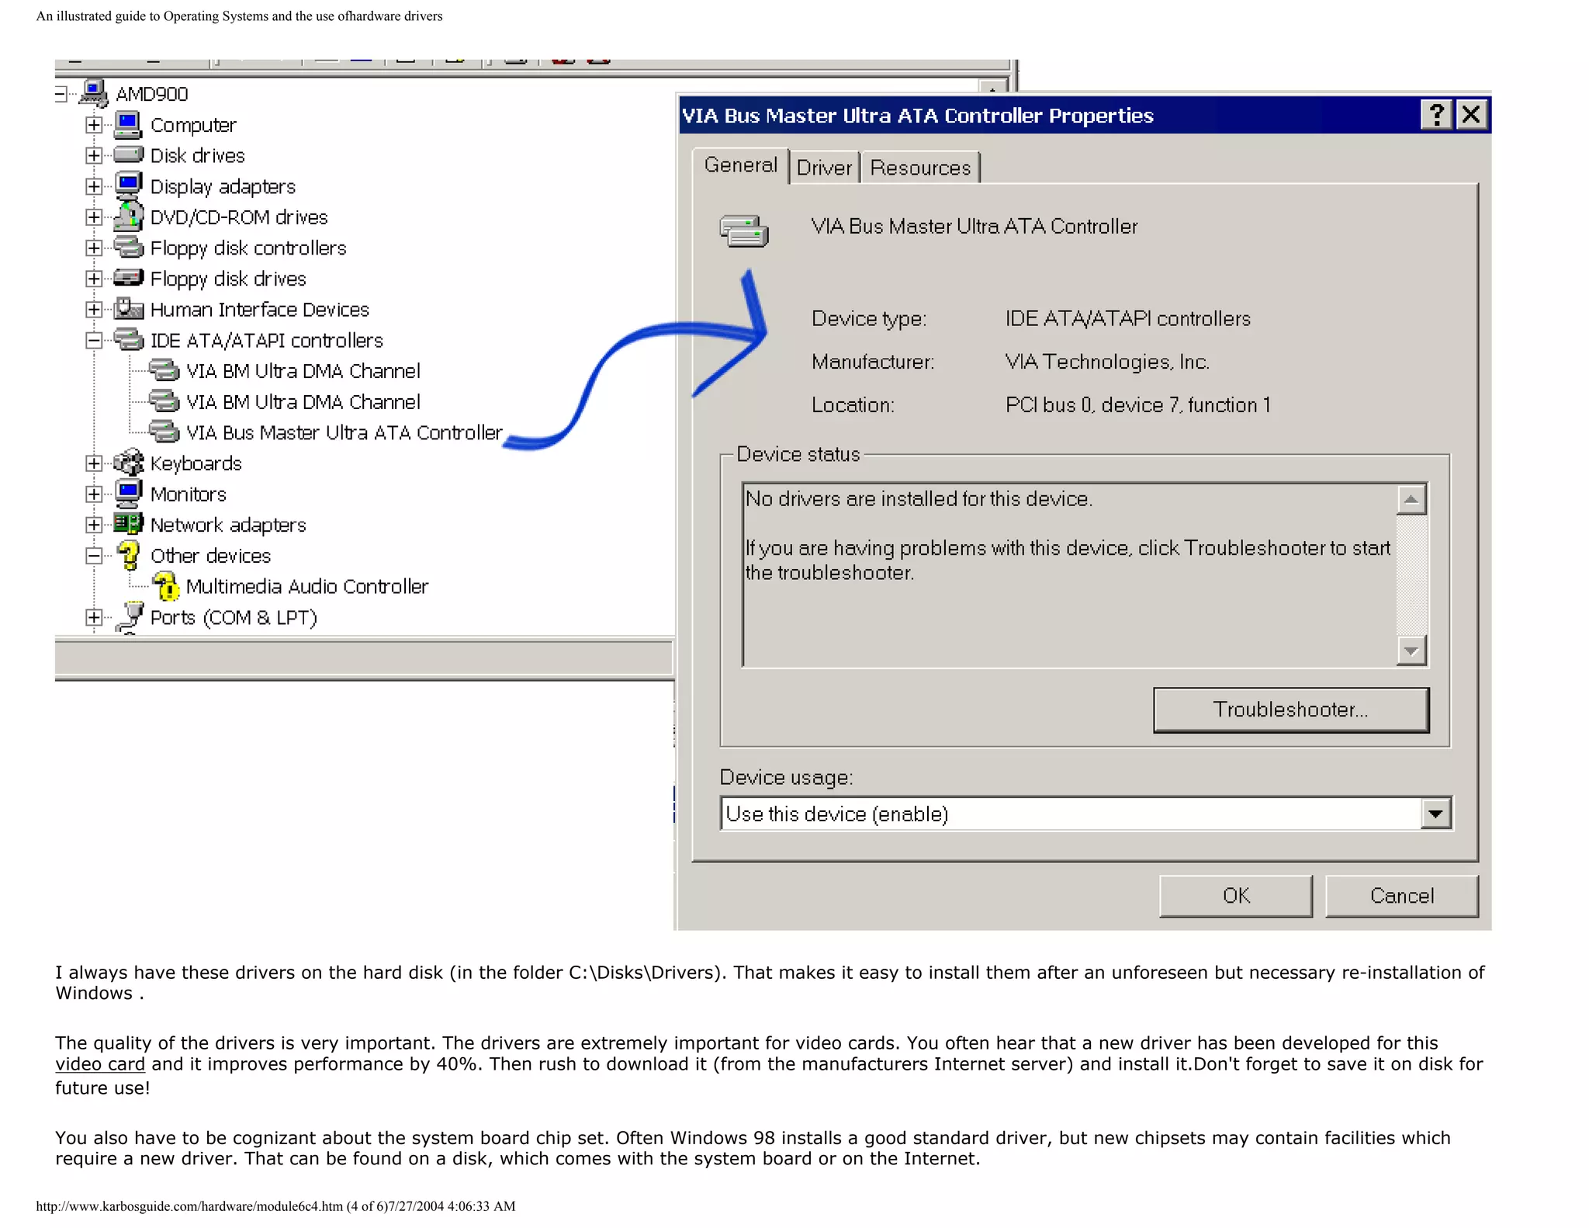
Task: Collapse the Other devices node
Action: (x=93, y=556)
